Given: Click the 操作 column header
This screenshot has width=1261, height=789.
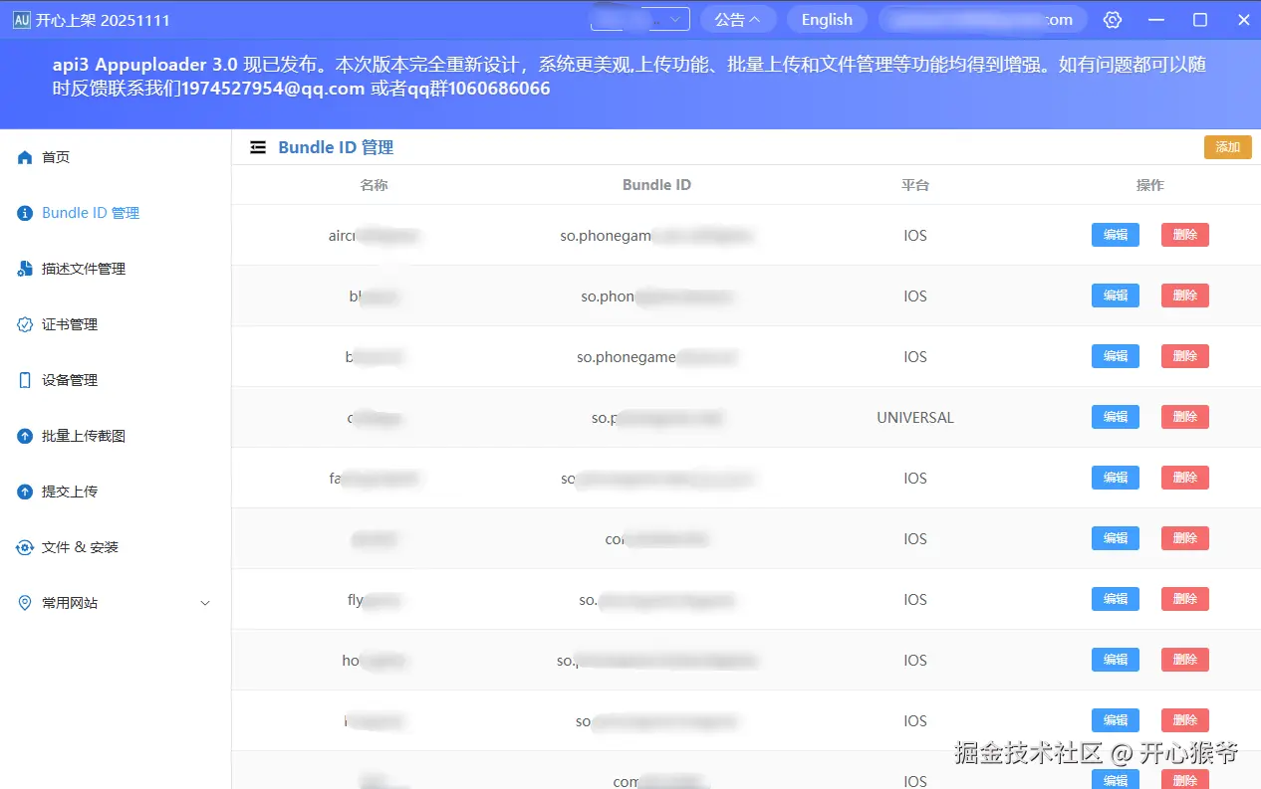Looking at the screenshot, I should pos(1150,185).
